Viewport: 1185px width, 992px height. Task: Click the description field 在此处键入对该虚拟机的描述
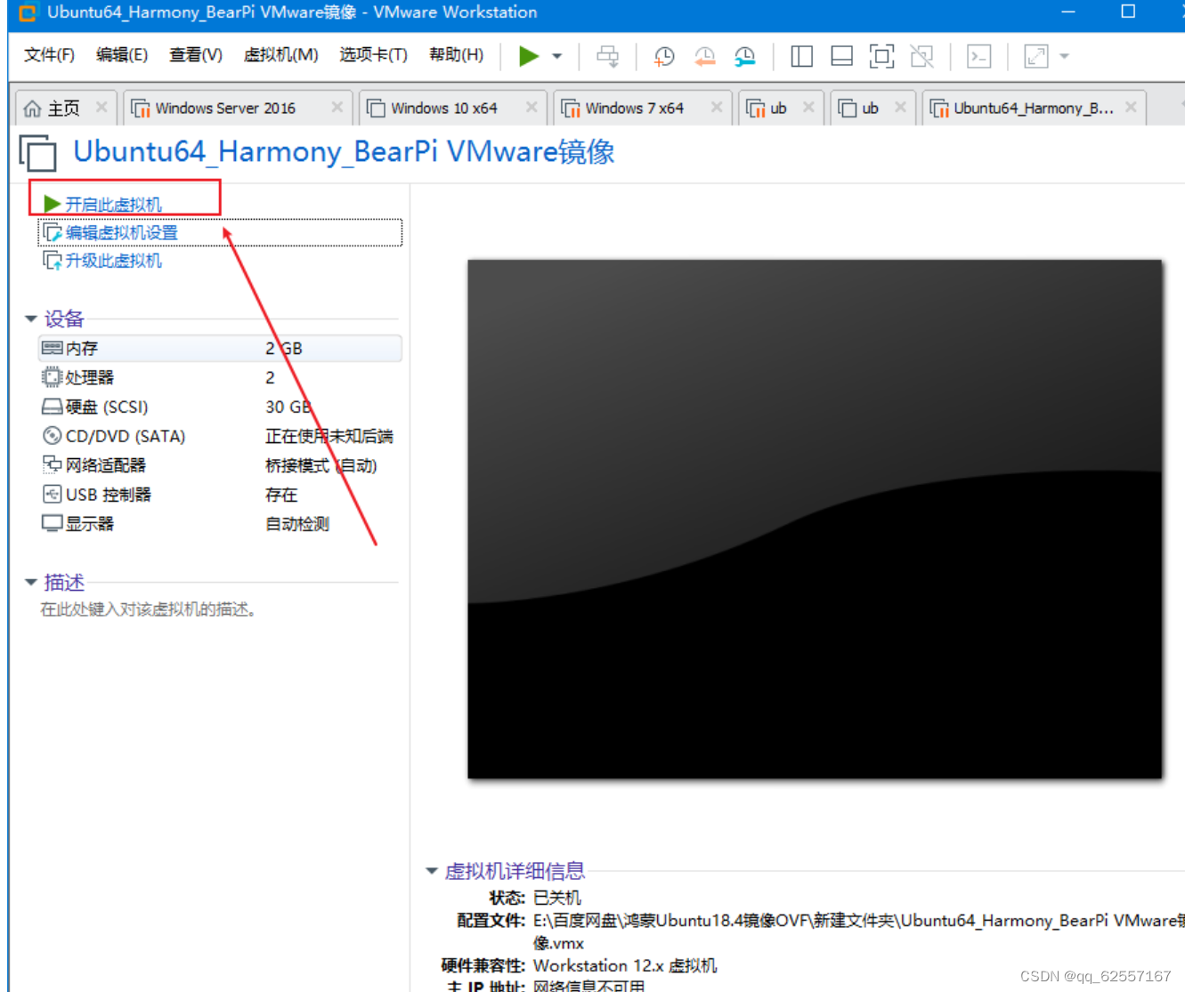[x=149, y=609]
